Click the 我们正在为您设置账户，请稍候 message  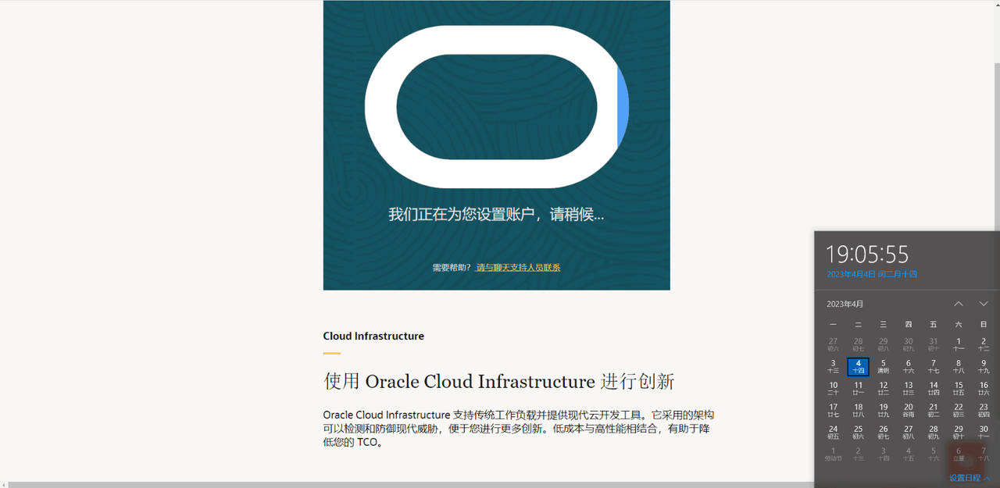click(496, 214)
